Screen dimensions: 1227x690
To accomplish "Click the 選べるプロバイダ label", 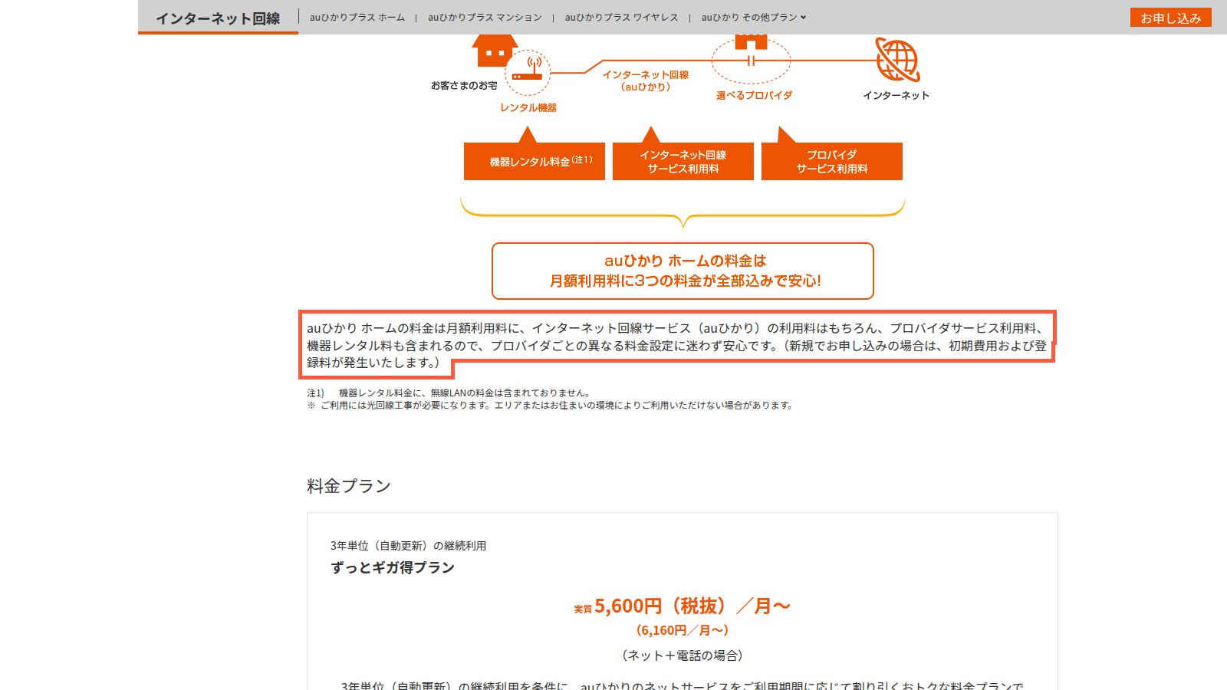I will (755, 95).
